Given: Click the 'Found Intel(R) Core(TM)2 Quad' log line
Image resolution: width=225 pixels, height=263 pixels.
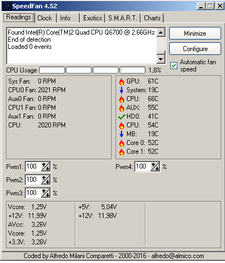Looking at the screenshot, I should pyautogui.click(x=81, y=32).
